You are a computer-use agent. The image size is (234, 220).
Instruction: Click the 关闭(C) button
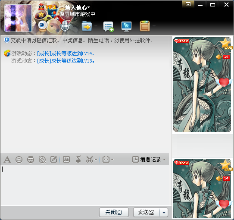click(x=114, y=212)
